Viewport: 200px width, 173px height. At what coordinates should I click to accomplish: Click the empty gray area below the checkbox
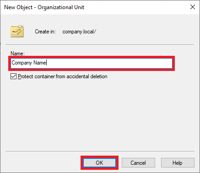pyautogui.click(x=99, y=114)
